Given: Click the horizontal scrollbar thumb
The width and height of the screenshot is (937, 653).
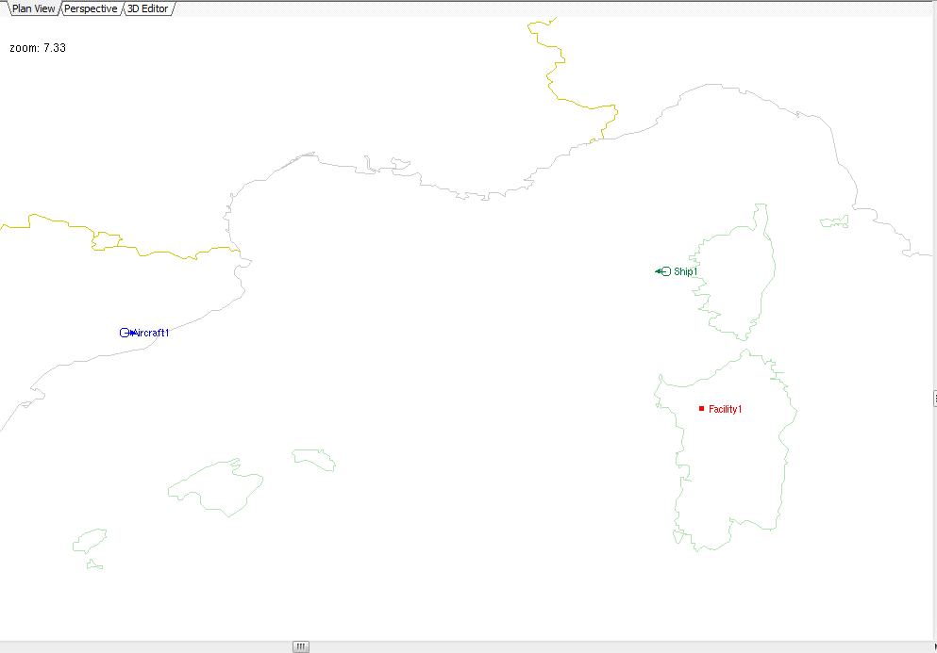Looking at the screenshot, I should (x=301, y=646).
